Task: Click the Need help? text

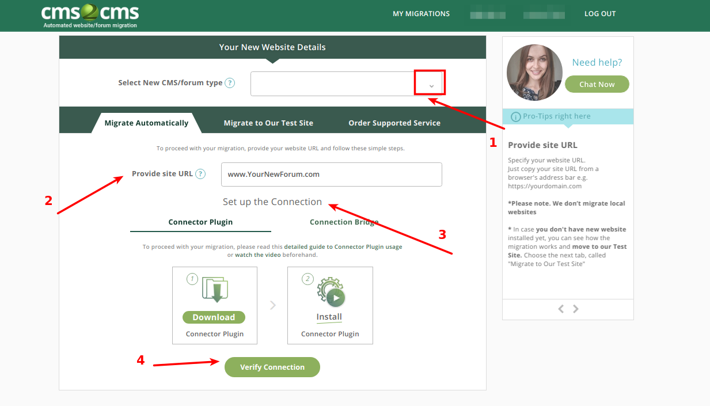Action: pyautogui.click(x=597, y=63)
